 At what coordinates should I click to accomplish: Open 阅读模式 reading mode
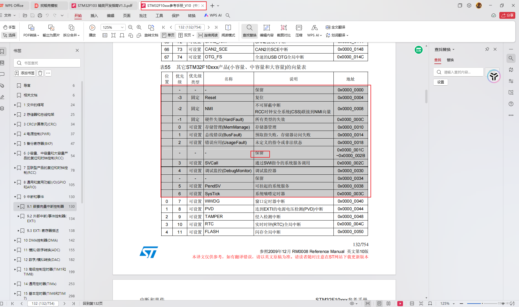tap(228, 31)
